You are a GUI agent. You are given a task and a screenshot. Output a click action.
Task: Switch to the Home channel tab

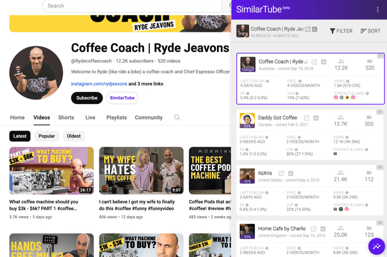(x=17, y=118)
